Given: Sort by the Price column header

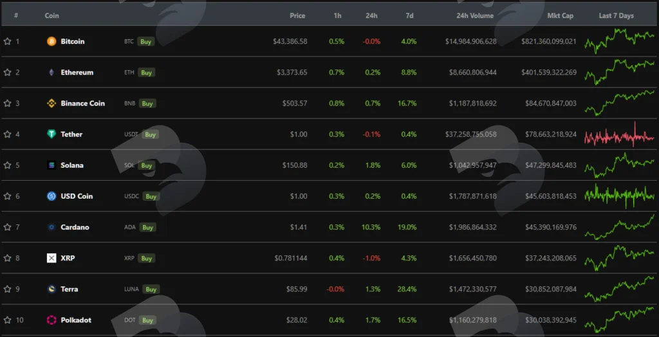Looking at the screenshot, I should coord(297,15).
